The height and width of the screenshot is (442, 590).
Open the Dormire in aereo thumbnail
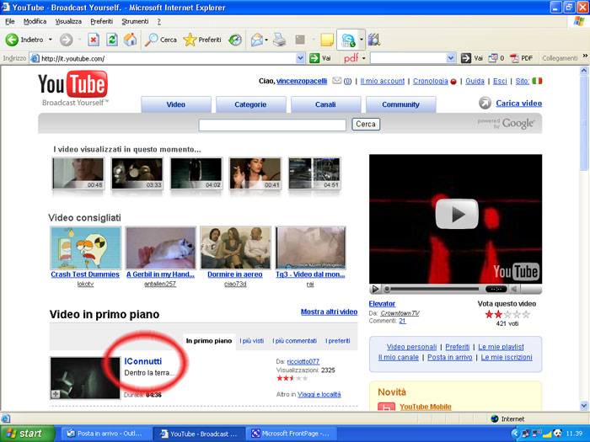tap(235, 248)
